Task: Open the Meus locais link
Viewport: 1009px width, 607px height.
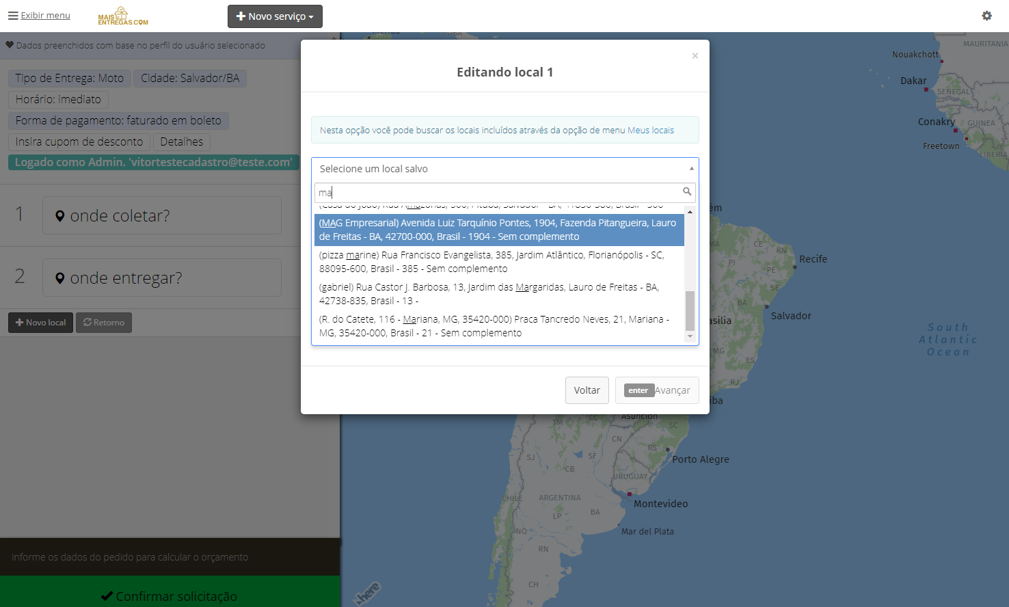Action: [x=651, y=130]
